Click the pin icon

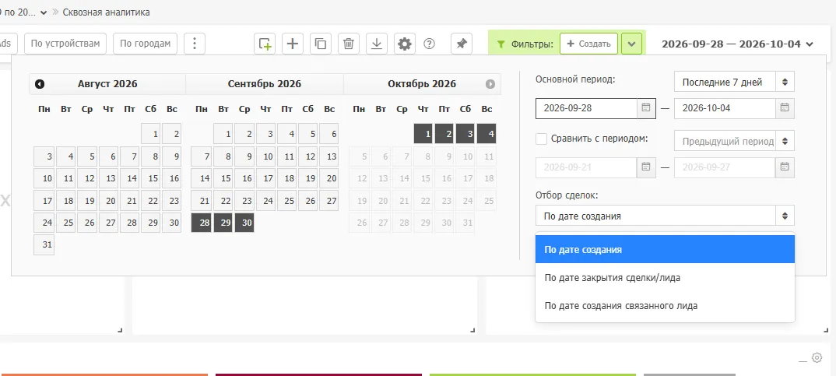click(462, 44)
